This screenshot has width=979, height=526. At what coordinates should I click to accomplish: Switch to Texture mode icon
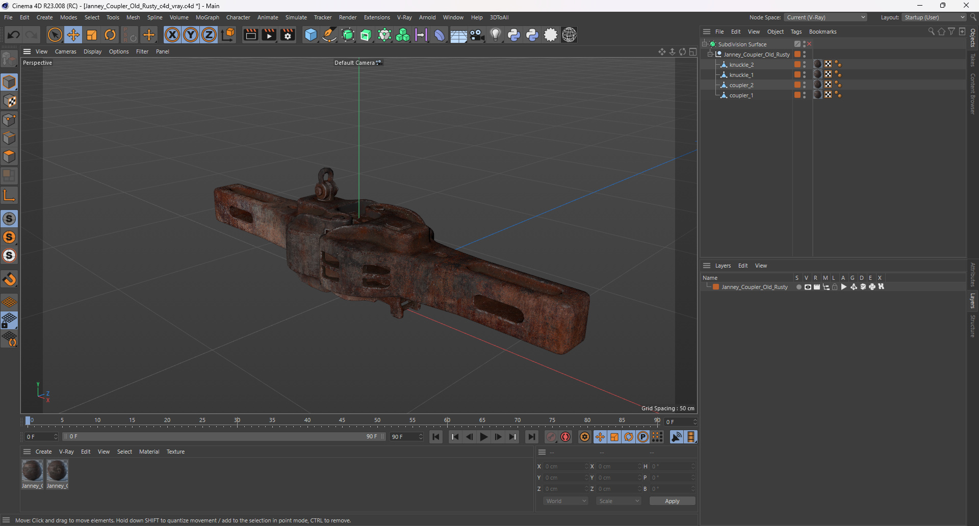(x=9, y=101)
